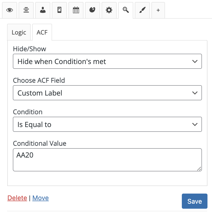Screen dimensions: 212x215
Task: Open the gear settings tab
Action: point(109,10)
